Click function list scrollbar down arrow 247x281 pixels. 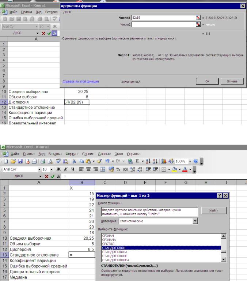coord(224,259)
